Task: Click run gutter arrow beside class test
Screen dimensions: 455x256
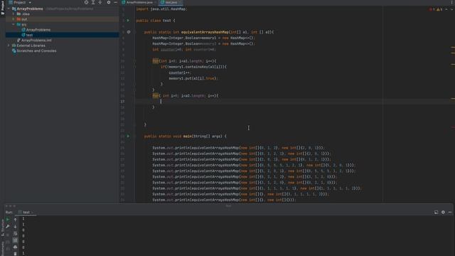Action: (128, 21)
